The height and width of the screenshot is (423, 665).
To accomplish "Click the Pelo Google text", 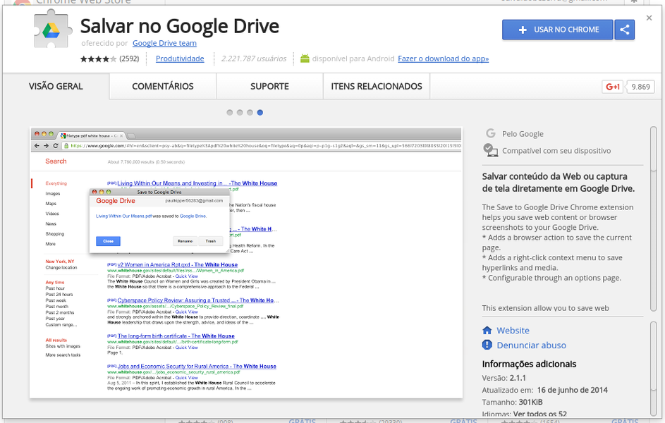I will click(523, 134).
